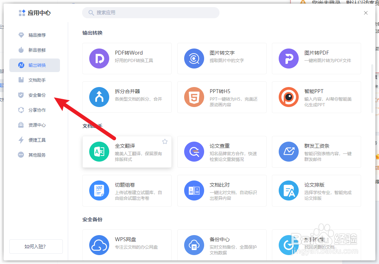
Task: Select 文档助手 in sidebar
Action: [35, 80]
